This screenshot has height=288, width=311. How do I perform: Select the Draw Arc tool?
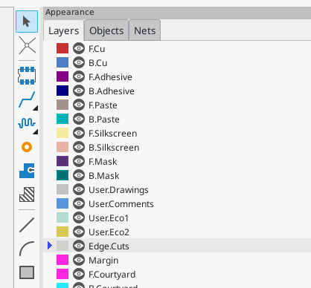[x=27, y=249]
